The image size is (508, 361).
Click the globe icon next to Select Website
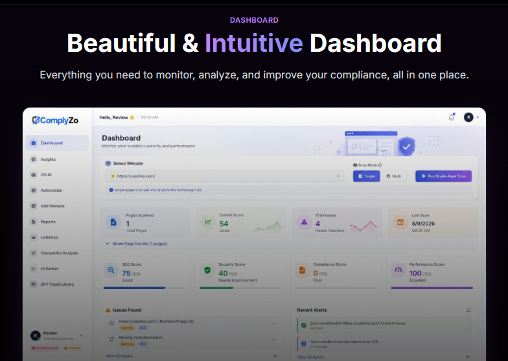(108, 163)
